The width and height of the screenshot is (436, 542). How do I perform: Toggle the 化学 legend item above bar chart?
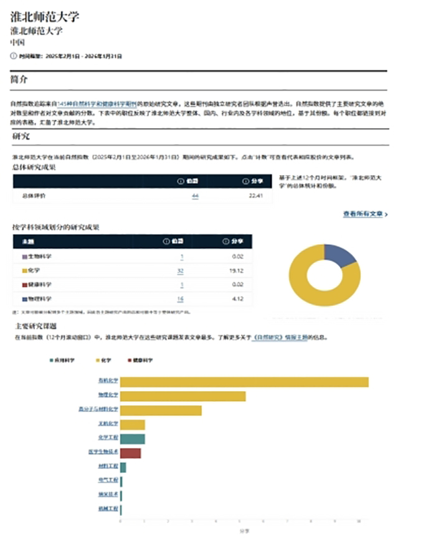pyautogui.click(x=103, y=360)
